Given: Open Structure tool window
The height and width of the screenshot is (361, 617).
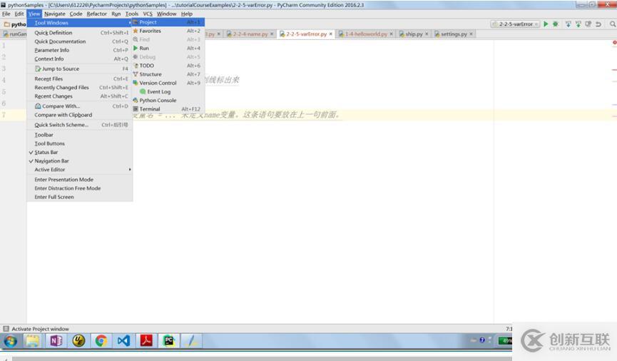Looking at the screenshot, I should [168, 74].
